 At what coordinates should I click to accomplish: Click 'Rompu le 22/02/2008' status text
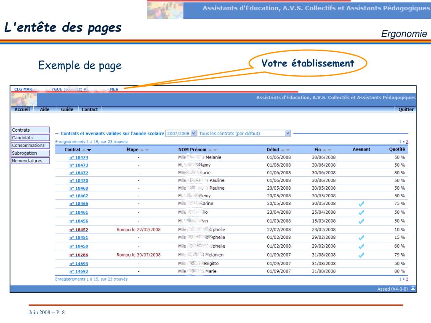coord(138,230)
